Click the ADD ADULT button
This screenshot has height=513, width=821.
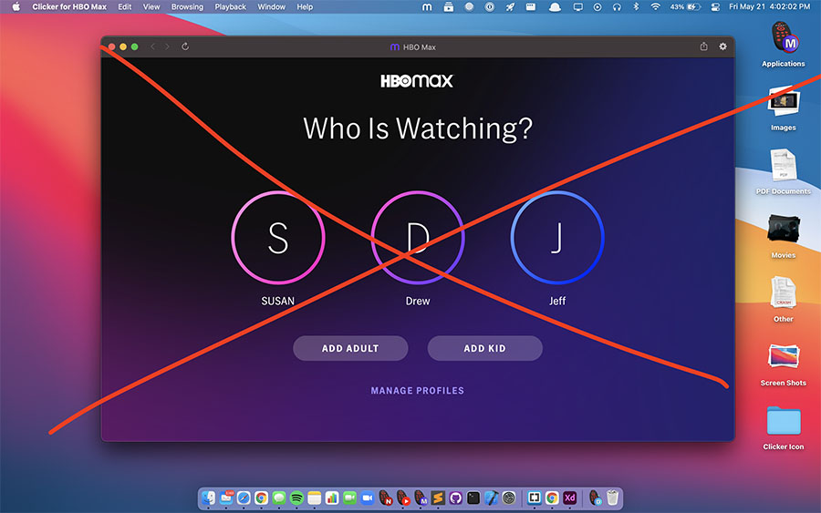tap(350, 348)
